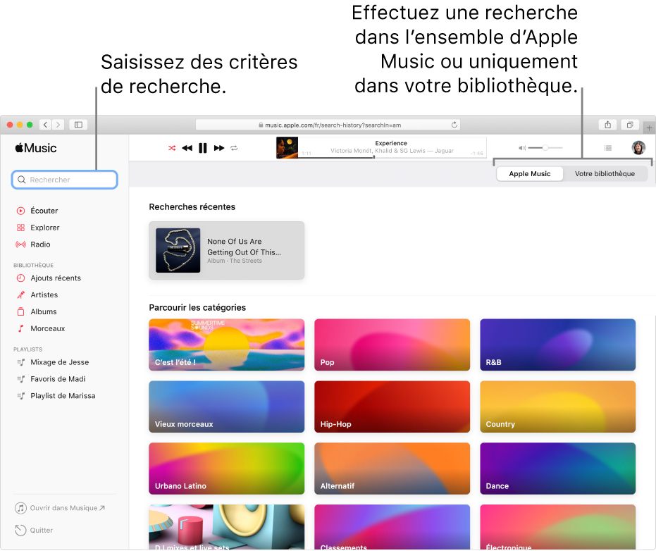The image size is (656, 551).
Task: Toggle the Safari sidebar button
Action: point(78,125)
